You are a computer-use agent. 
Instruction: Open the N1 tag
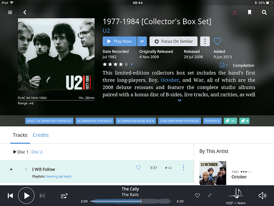[230, 121]
